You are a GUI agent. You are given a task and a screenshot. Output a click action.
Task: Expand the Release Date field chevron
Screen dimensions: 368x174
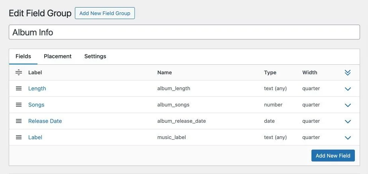pos(348,121)
